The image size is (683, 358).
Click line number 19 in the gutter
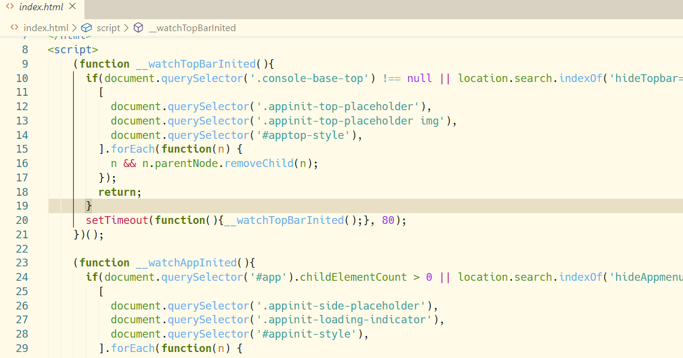pos(22,206)
